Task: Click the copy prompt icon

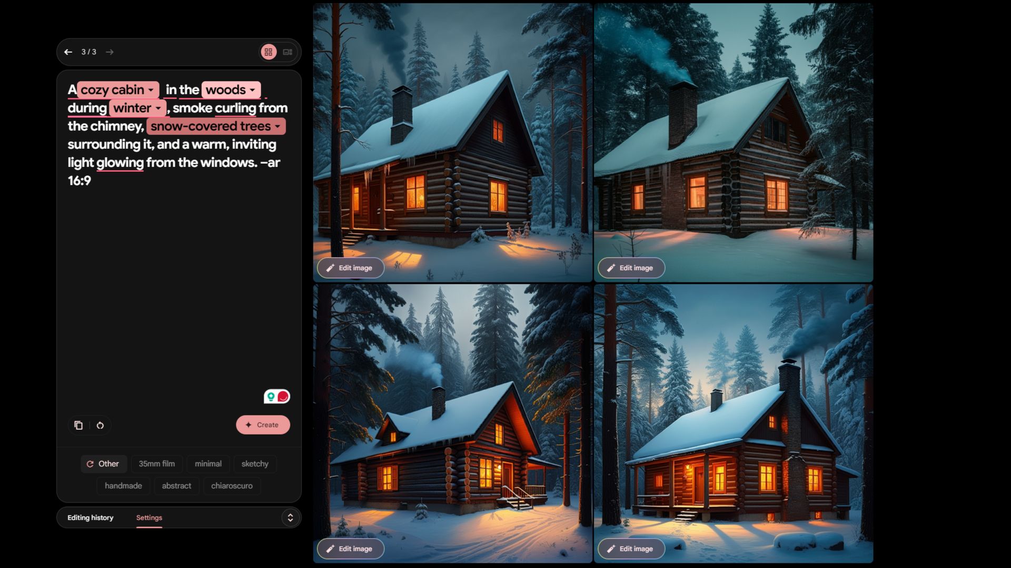Action: click(x=78, y=424)
